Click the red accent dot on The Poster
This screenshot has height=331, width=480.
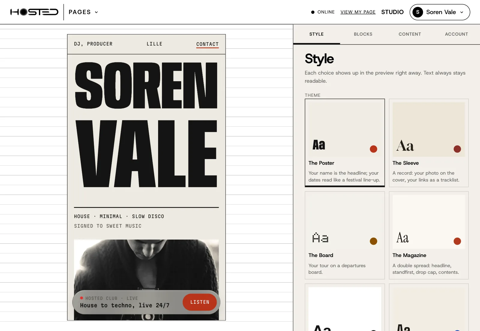click(x=373, y=149)
